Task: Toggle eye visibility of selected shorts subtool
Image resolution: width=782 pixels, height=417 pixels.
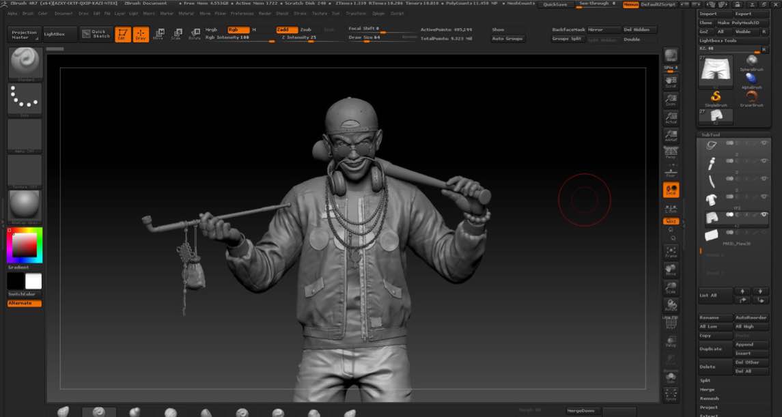Action: [x=764, y=214]
